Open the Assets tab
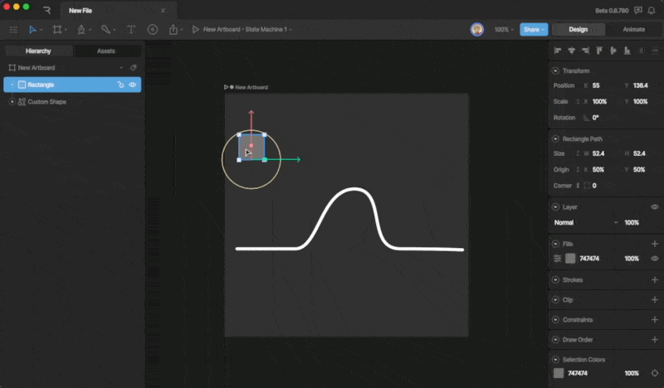 (106, 51)
